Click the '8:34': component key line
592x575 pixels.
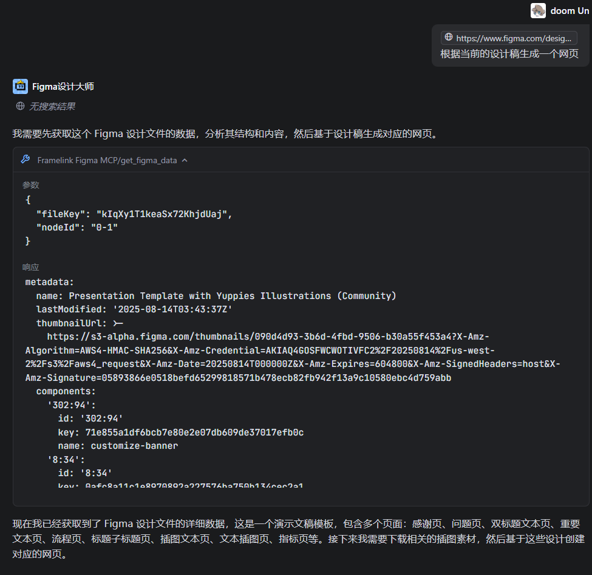click(66, 460)
